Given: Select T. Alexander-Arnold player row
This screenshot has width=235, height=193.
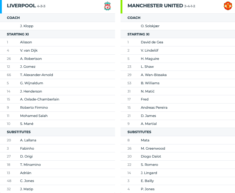Looking at the screenshot, I should click(x=58, y=75).
